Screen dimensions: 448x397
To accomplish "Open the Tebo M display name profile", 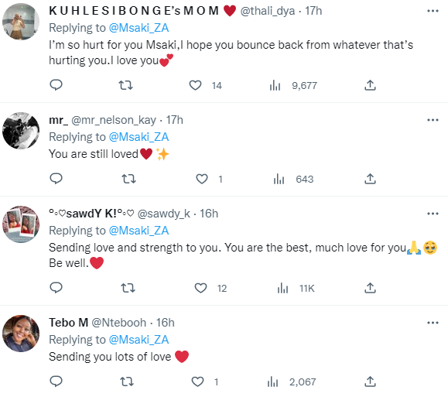I will 68,323.
